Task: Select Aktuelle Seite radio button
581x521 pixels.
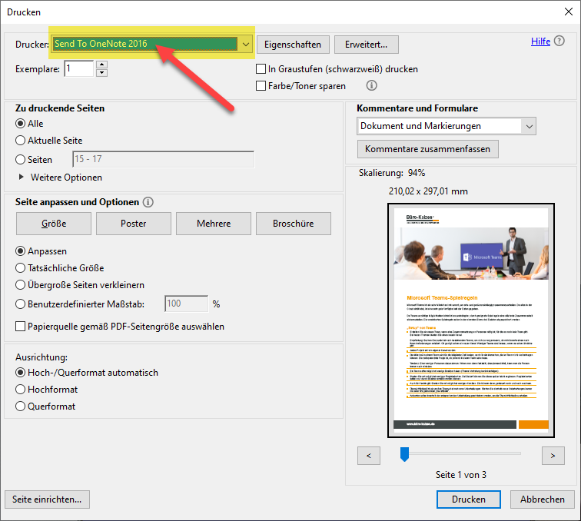Action: [21, 141]
